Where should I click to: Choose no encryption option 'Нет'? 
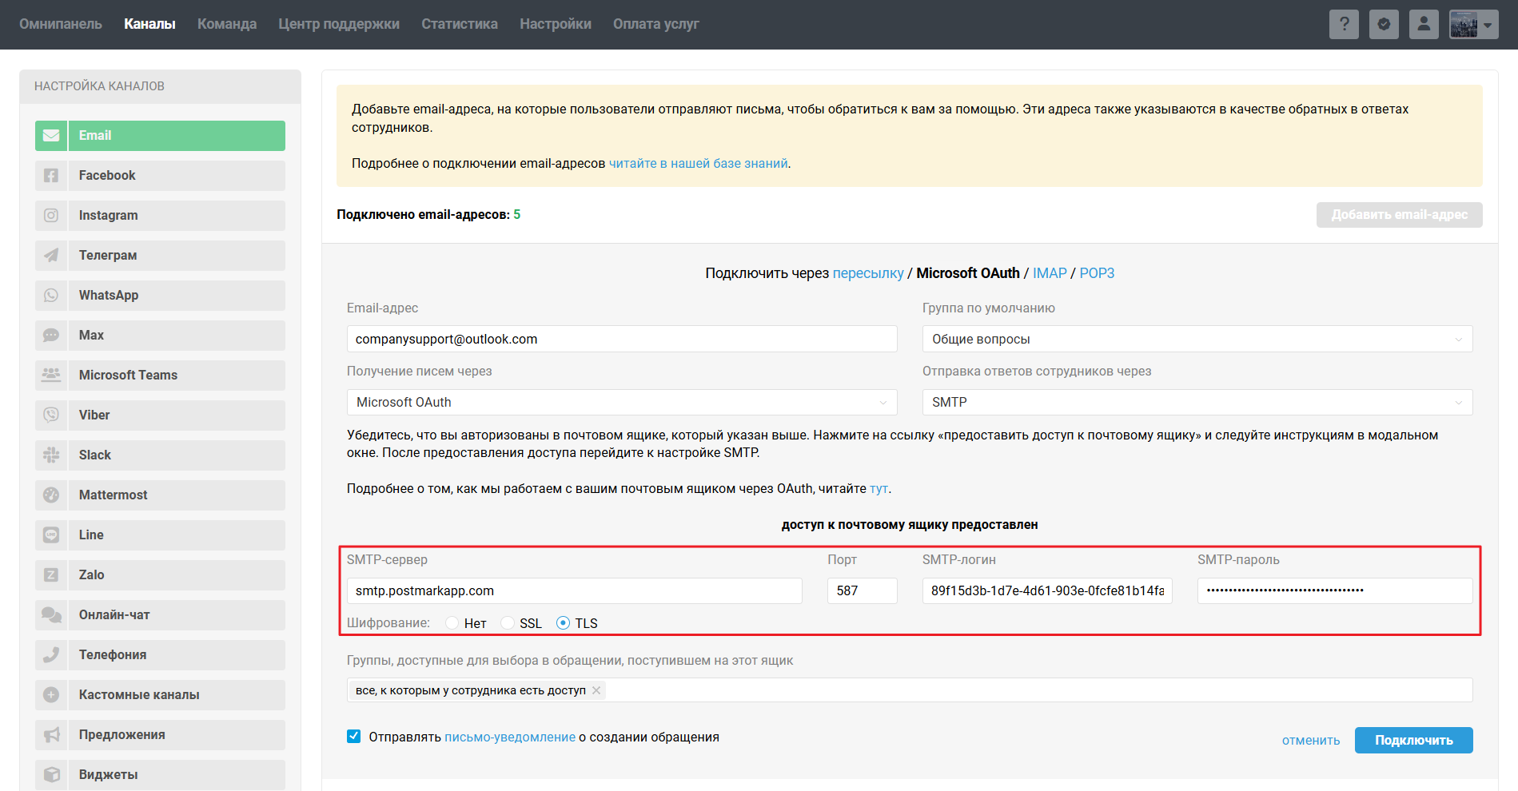click(x=452, y=623)
